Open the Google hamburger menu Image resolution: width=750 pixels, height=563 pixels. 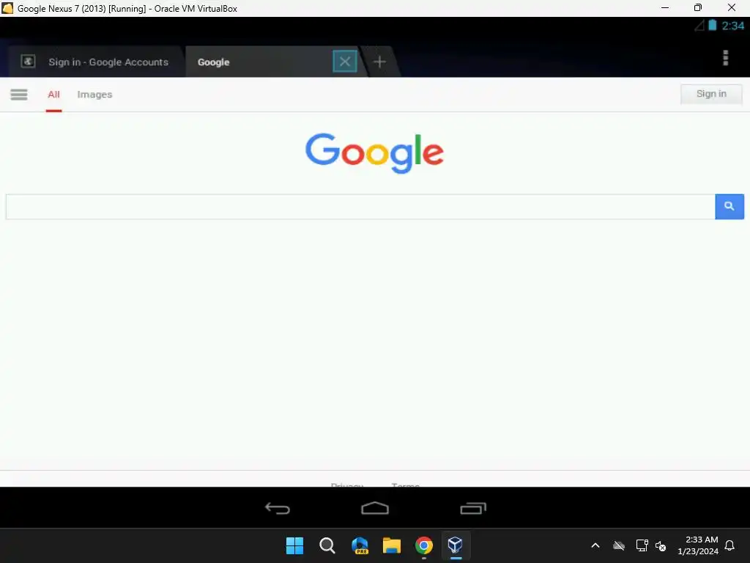coord(18,95)
